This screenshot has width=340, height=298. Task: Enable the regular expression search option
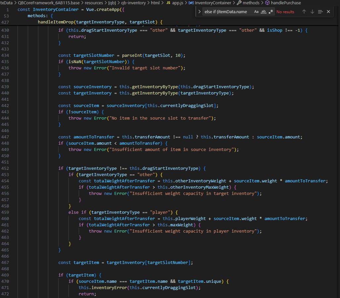pos(271,12)
